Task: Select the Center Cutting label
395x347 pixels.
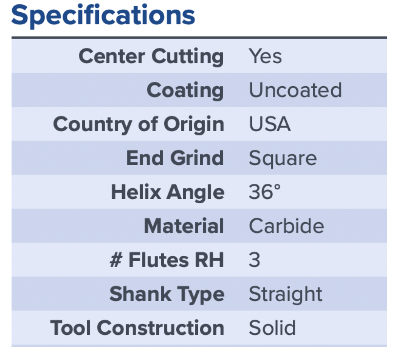Action: tap(151, 57)
